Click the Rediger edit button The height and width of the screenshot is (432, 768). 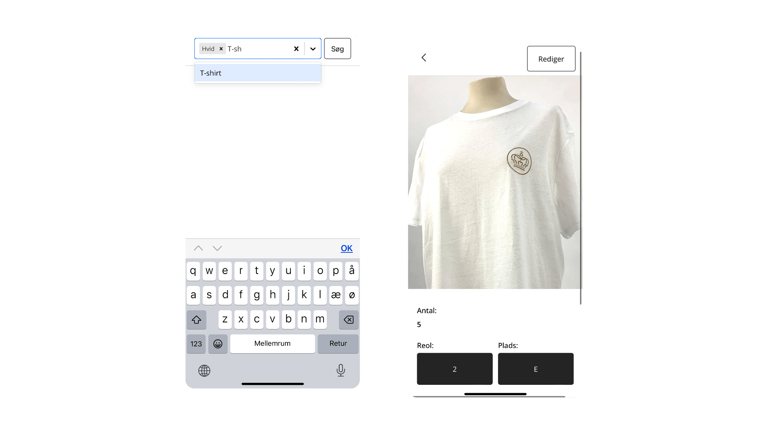point(550,58)
